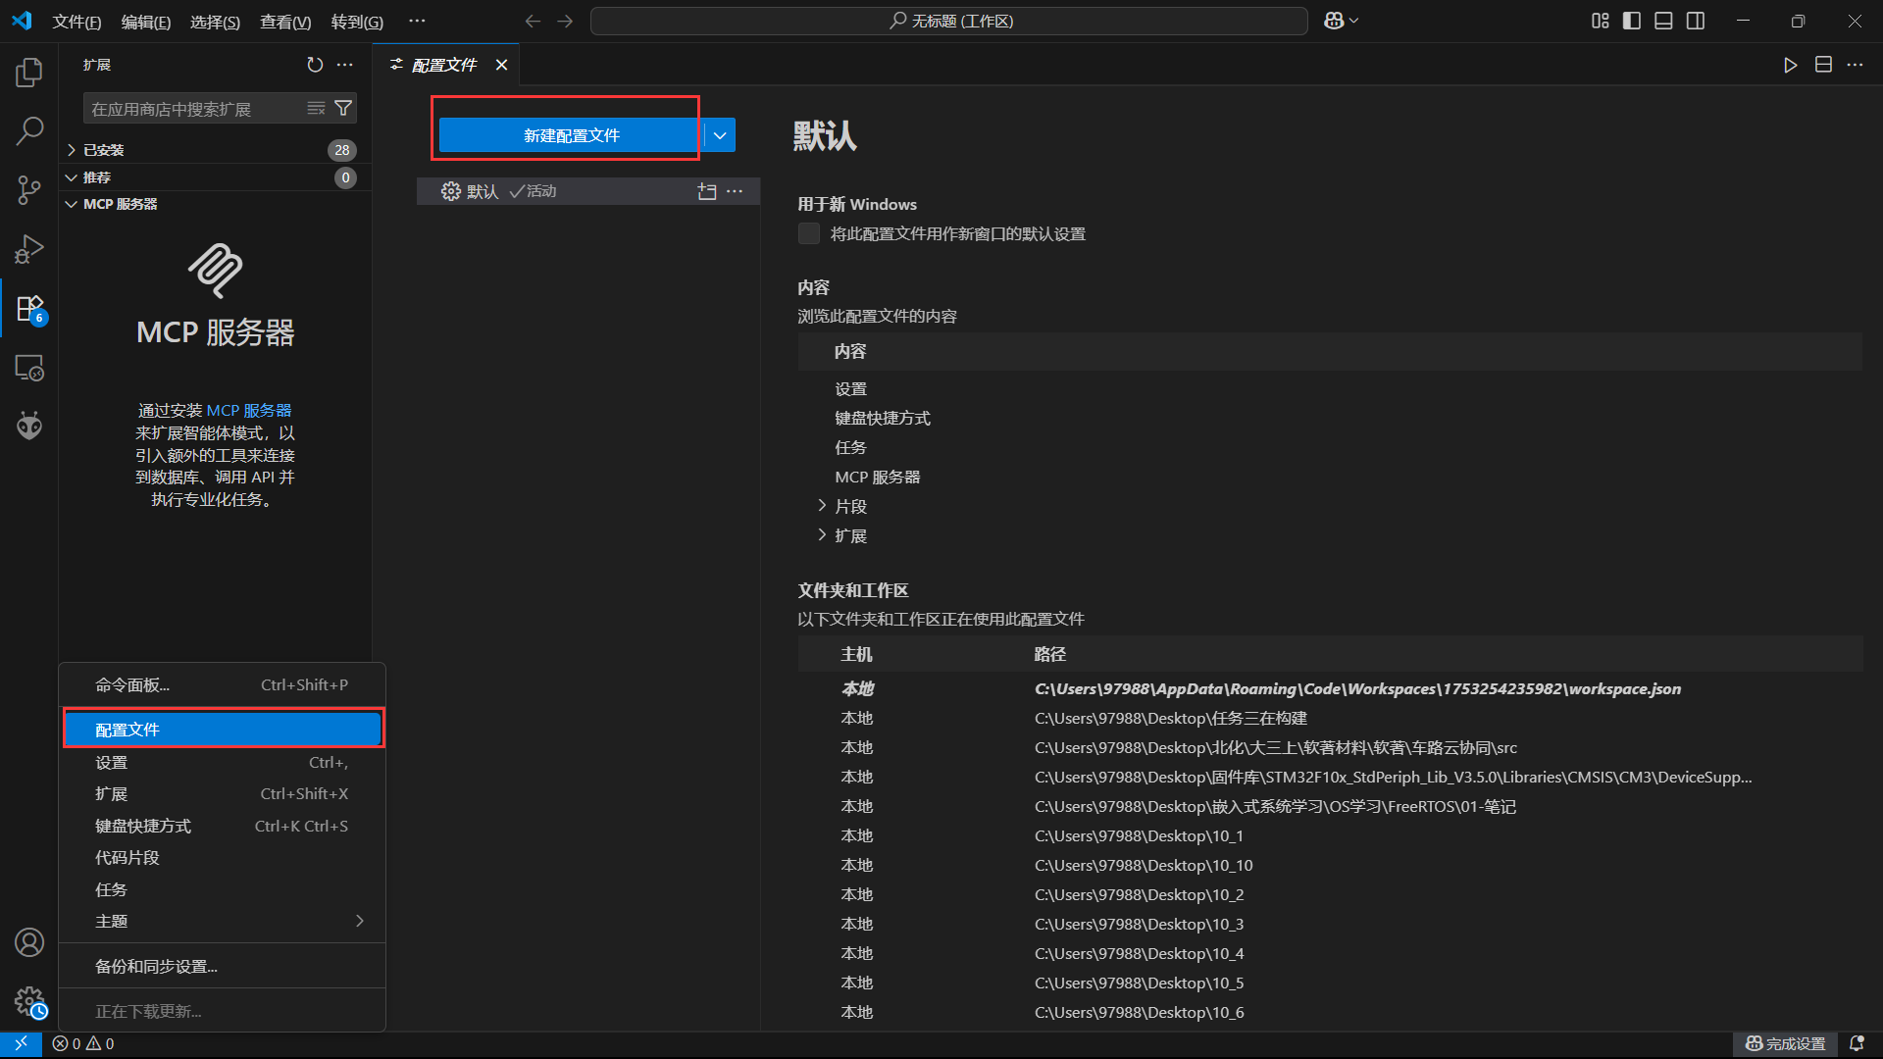Expand the 主题 submenu
This screenshot has height=1059, width=1883.
click(223, 922)
